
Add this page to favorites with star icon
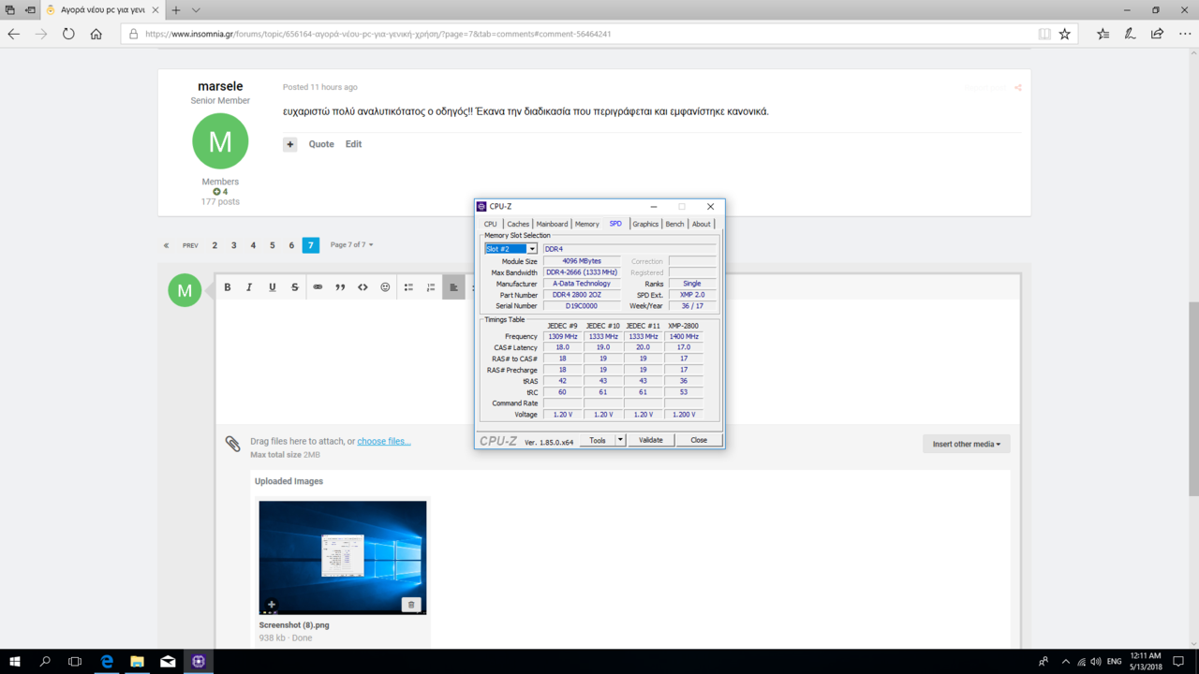tap(1064, 34)
